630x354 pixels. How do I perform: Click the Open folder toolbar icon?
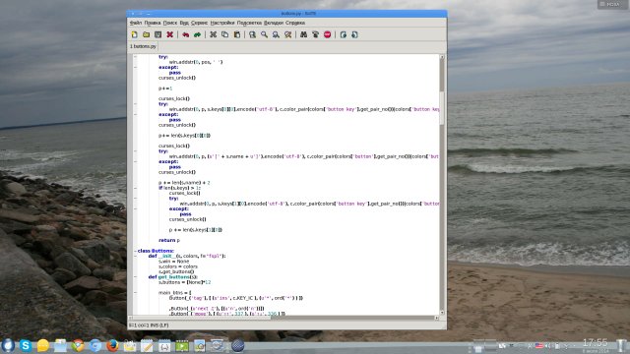tap(147, 35)
